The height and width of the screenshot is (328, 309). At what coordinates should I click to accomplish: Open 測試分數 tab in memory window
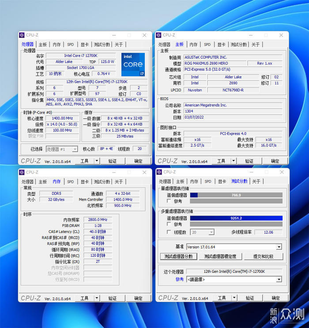pos(102,182)
